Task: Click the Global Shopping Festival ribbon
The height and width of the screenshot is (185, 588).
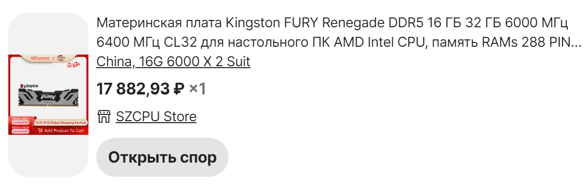Action: [x=61, y=122]
